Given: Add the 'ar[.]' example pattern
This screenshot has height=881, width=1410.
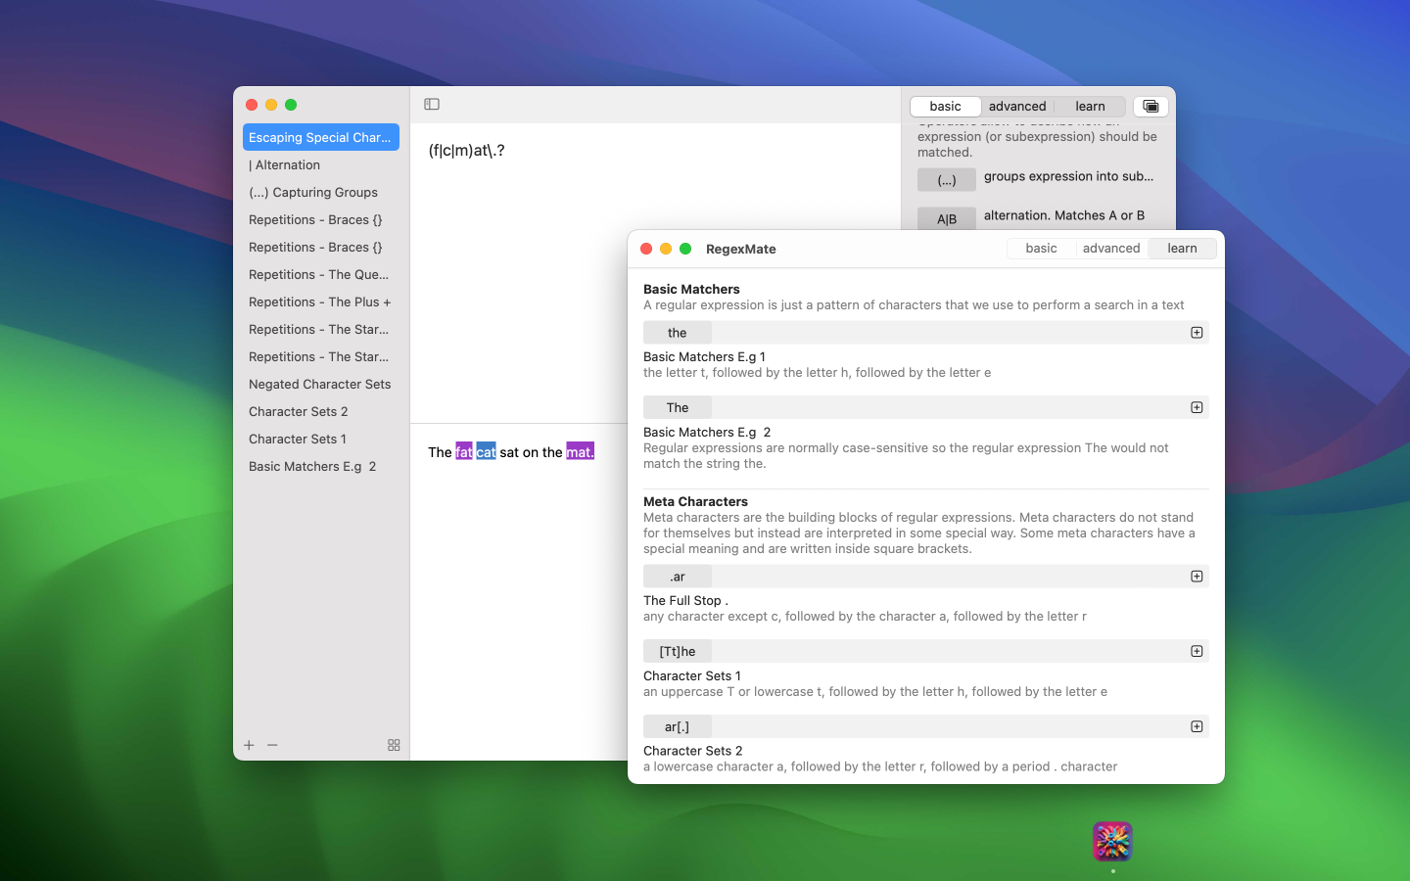Looking at the screenshot, I should (x=1197, y=726).
